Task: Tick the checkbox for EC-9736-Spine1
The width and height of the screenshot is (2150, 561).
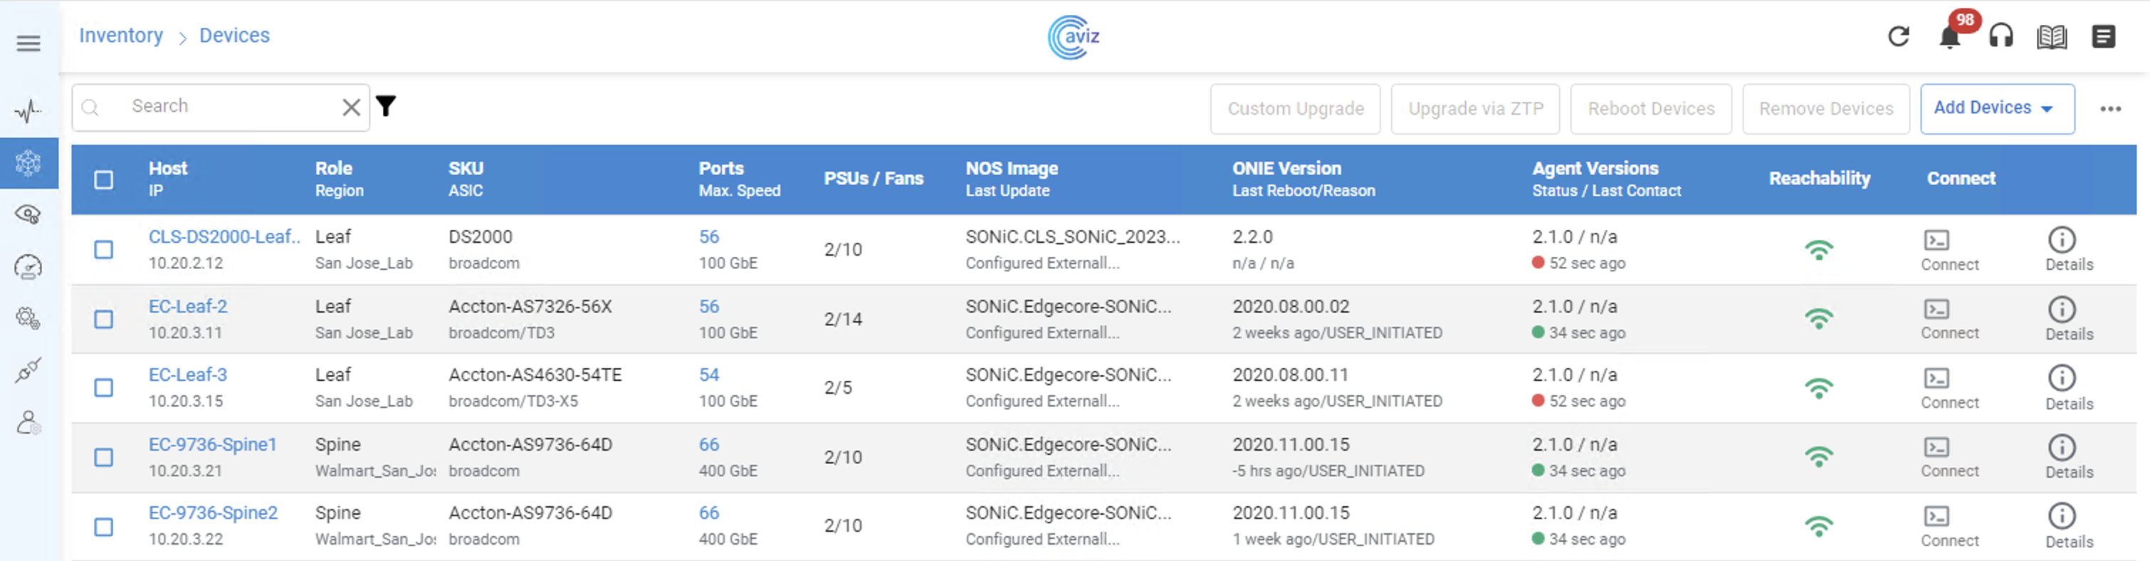Action: click(x=103, y=458)
